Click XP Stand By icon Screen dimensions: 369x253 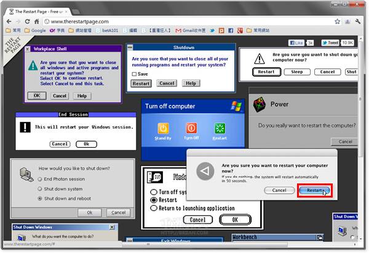[x=163, y=129]
